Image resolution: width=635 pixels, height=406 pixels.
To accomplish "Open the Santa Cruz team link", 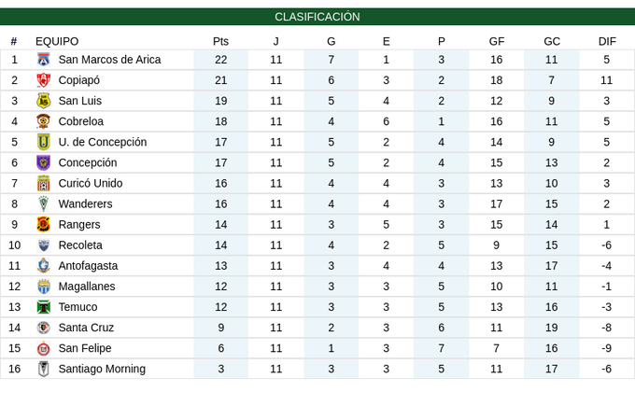I will 86,328.
